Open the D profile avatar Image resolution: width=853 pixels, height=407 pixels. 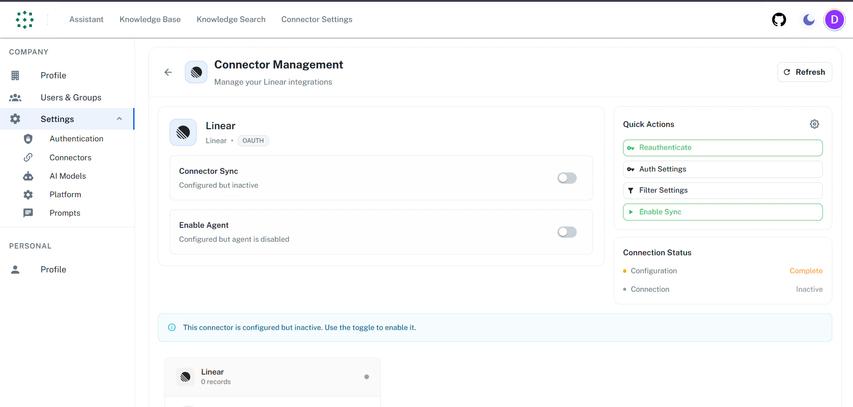pos(835,19)
